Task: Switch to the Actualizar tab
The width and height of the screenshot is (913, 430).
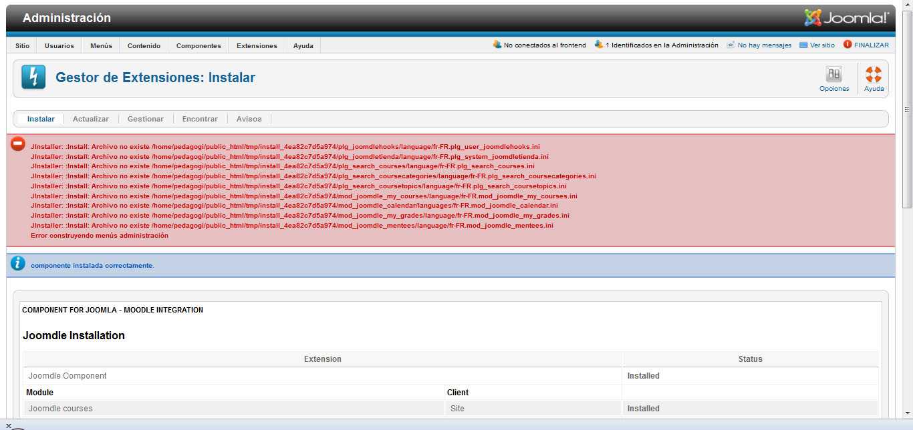Action: pos(91,119)
